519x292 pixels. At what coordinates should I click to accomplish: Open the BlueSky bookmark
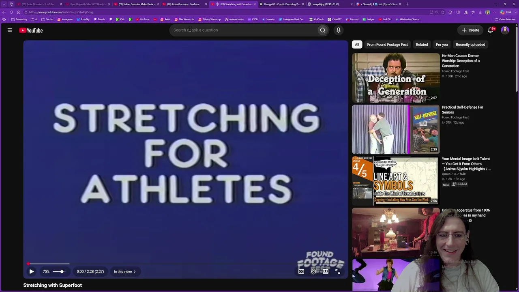coord(83,19)
